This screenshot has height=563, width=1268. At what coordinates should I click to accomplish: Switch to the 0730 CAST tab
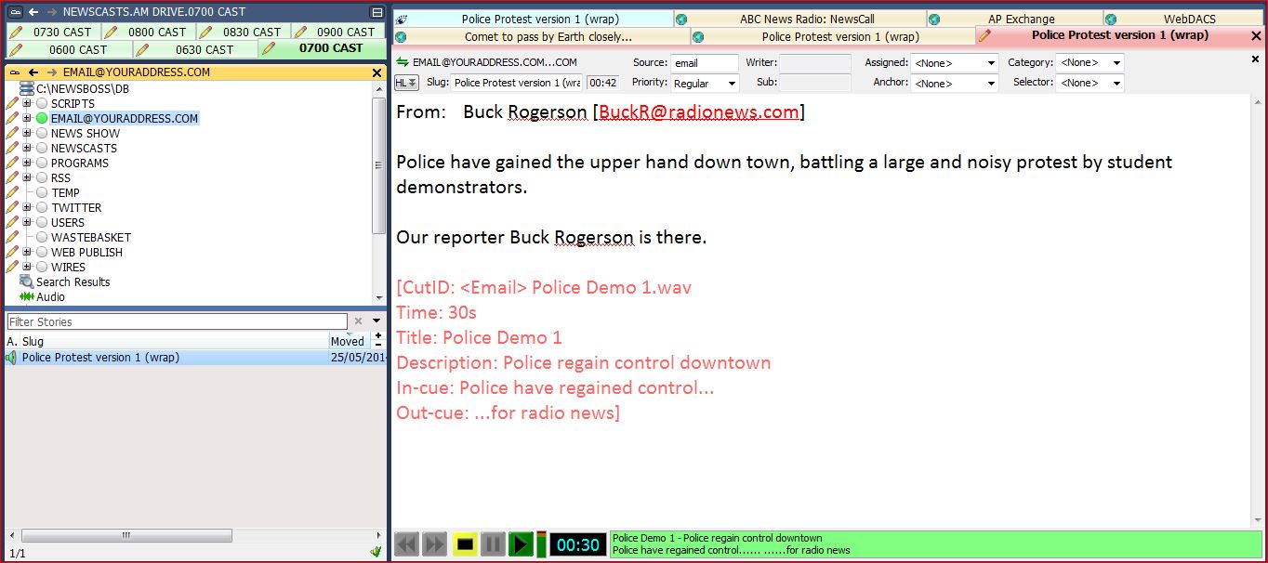click(53, 32)
